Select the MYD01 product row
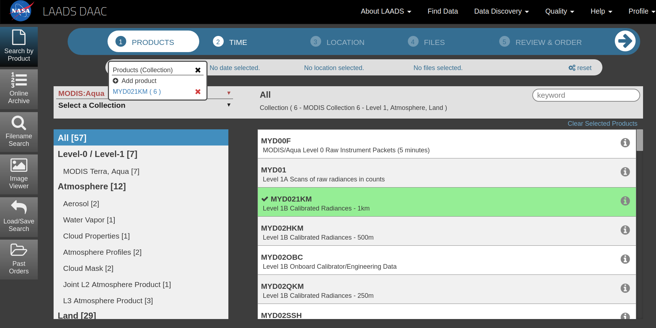Viewport: 656px width, 328px height. click(x=447, y=173)
